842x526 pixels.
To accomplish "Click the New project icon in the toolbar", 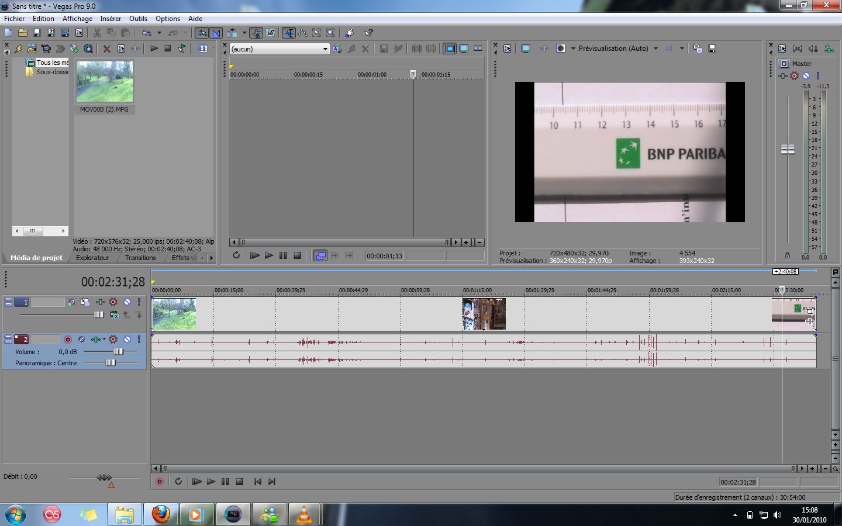I will click(8, 33).
